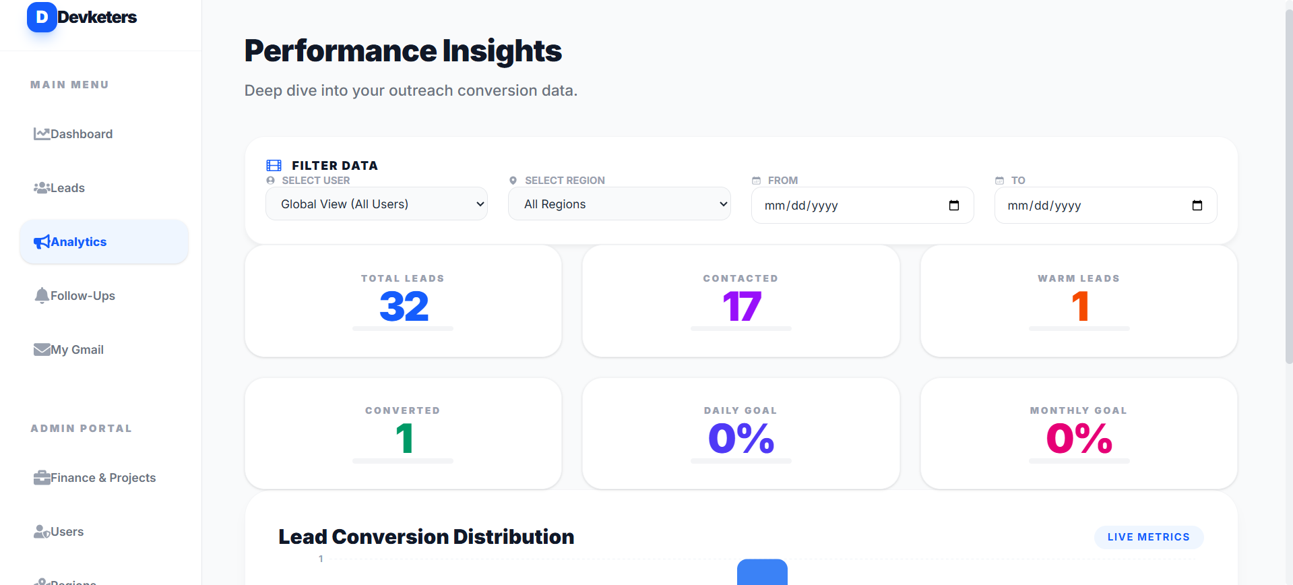Screen dimensions: 1293x585
Task: Open the FROM date picker calendar button
Action: click(954, 206)
